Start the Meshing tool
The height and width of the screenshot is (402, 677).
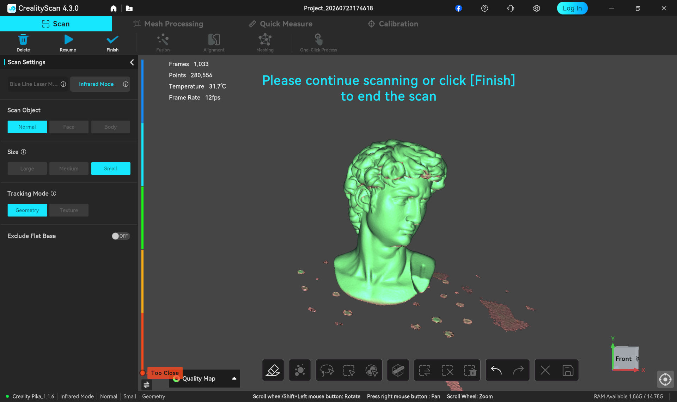pos(265,39)
